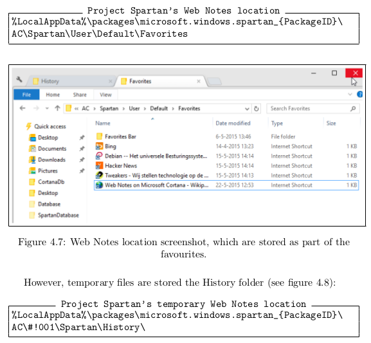
Task: Click the Hacker News Y icon
Action: coord(99,165)
